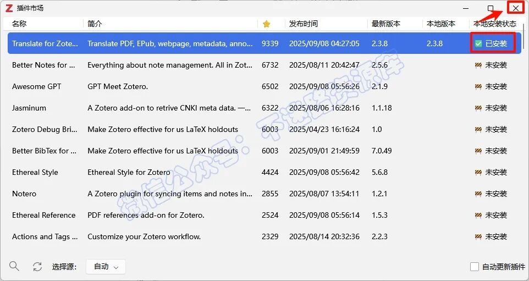The image size is (529, 281).
Task: Click star count 6732
Action: 270,65
